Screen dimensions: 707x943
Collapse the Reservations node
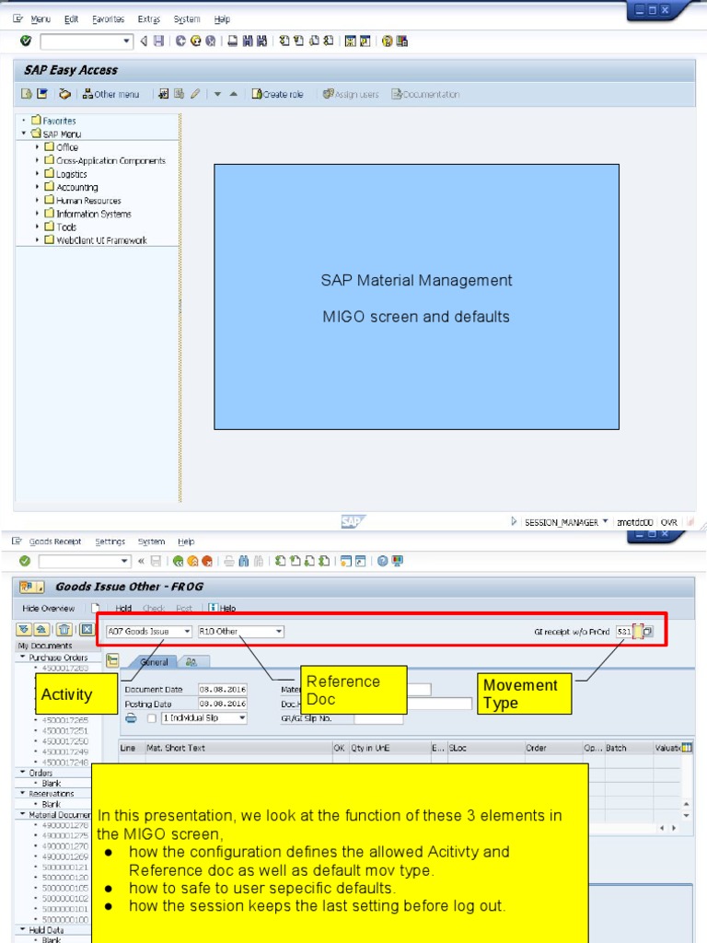click(23, 793)
